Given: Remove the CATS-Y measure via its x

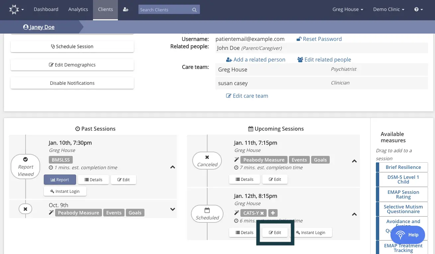Looking at the screenshot, I should tap(262, 213).
